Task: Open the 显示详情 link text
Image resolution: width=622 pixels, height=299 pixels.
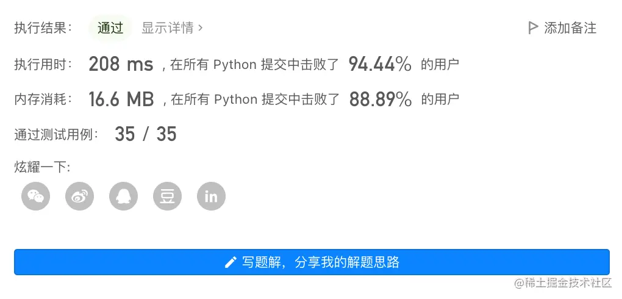Action: pos(168,27)
